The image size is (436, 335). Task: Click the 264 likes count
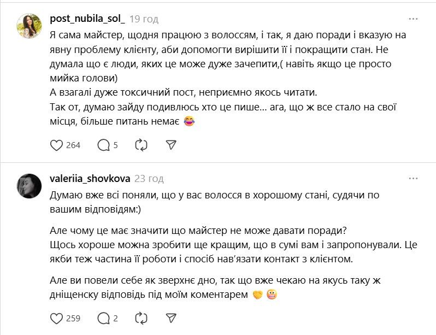(x=73, y=145)
